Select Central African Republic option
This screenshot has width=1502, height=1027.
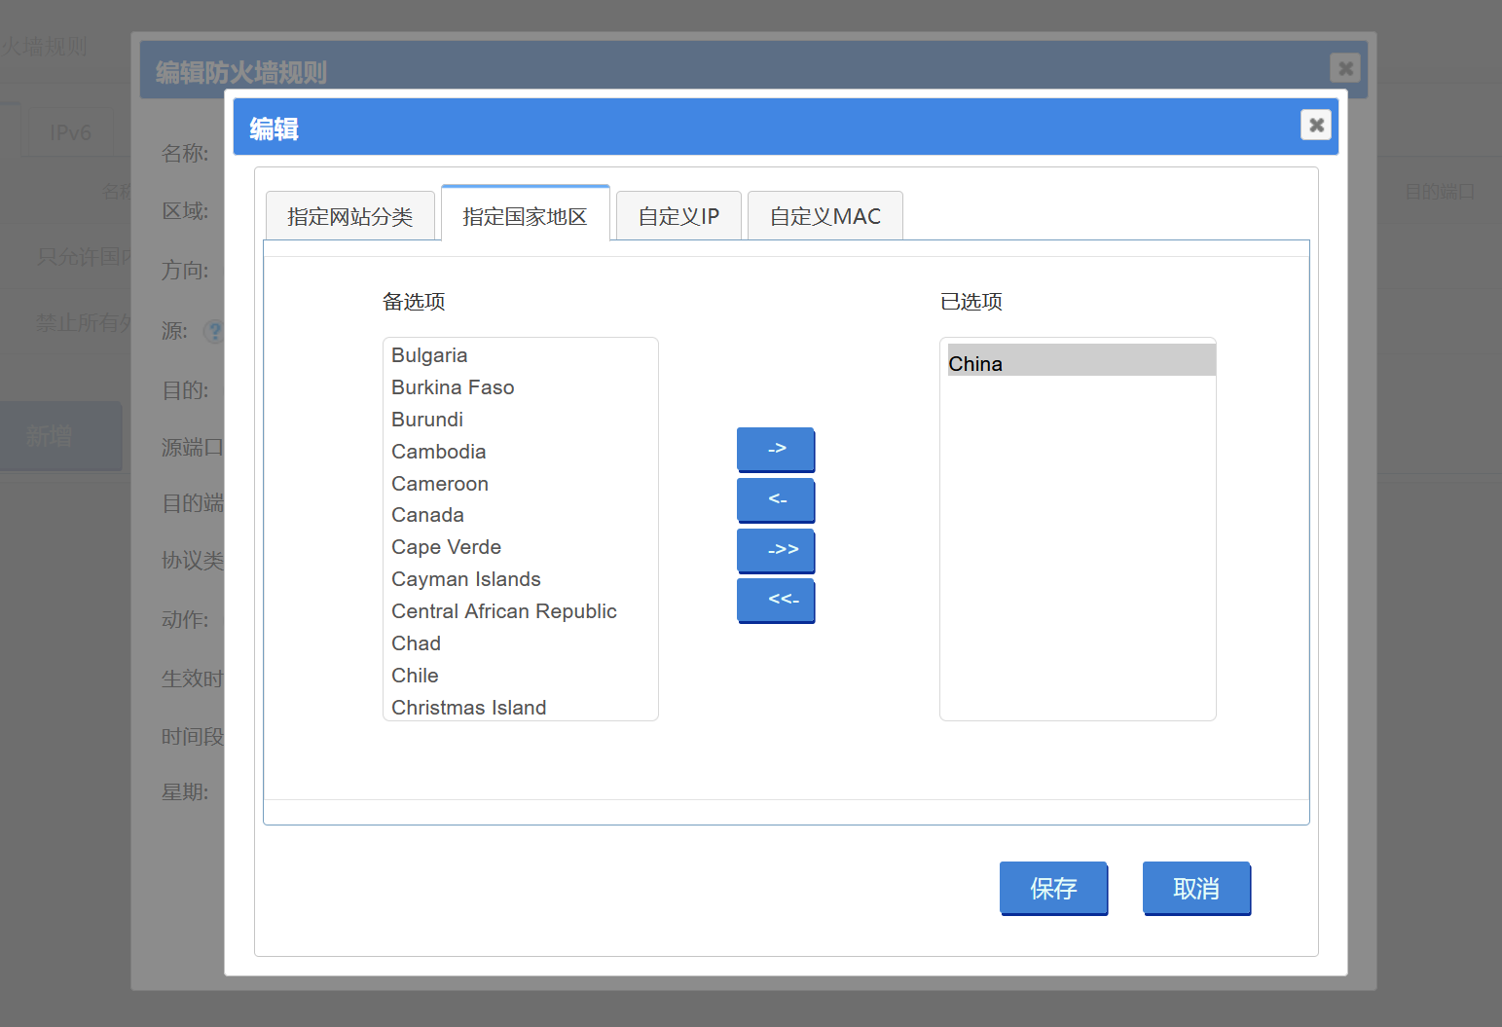coord(503,611)
